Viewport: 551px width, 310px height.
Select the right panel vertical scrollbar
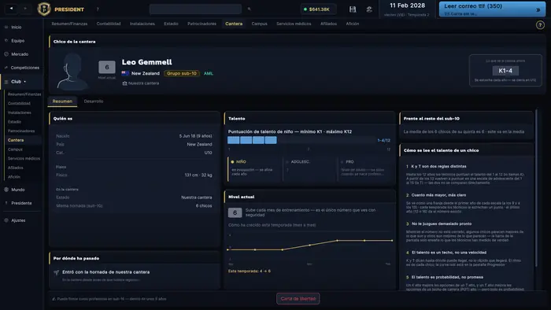536,188
